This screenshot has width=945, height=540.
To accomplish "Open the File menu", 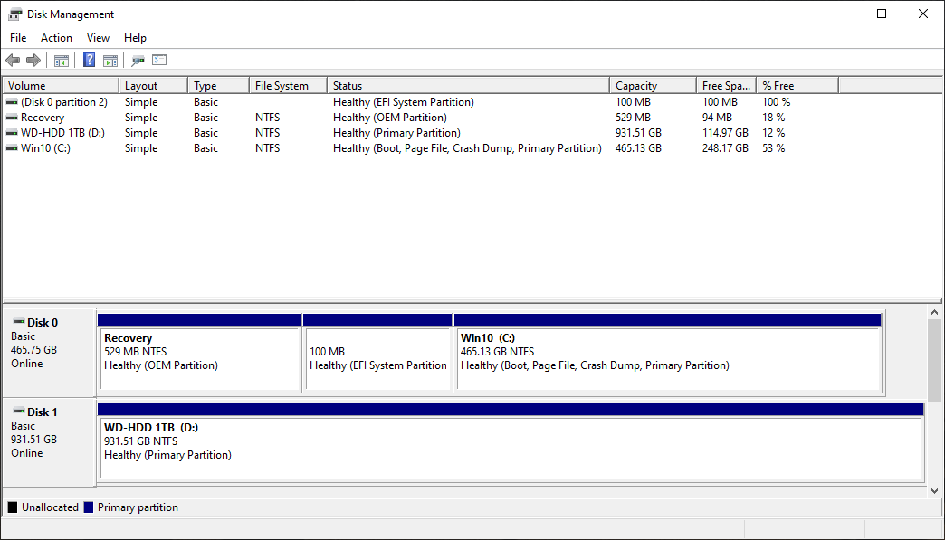I will (18, 38).
